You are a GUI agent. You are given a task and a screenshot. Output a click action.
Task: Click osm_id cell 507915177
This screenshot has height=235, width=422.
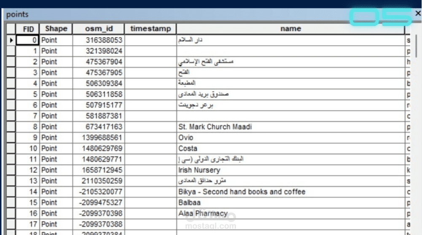click(99, 105)
